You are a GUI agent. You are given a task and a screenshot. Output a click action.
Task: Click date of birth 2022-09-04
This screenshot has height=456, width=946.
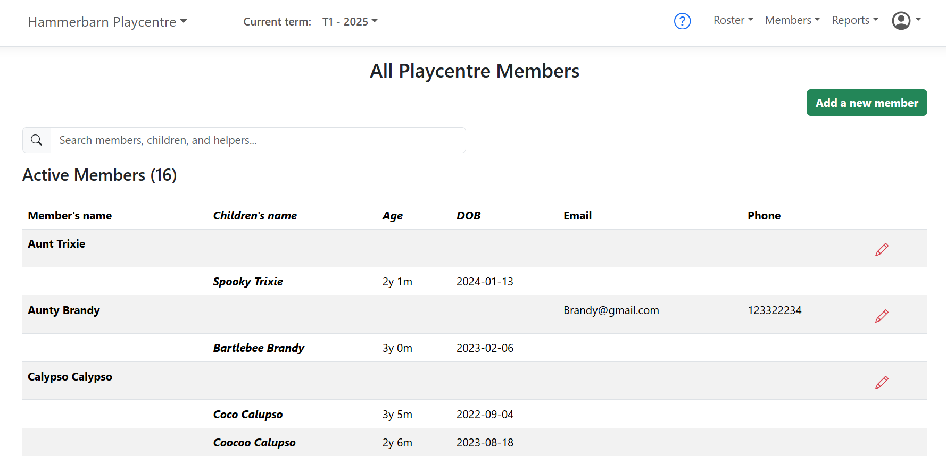point(485,415)
